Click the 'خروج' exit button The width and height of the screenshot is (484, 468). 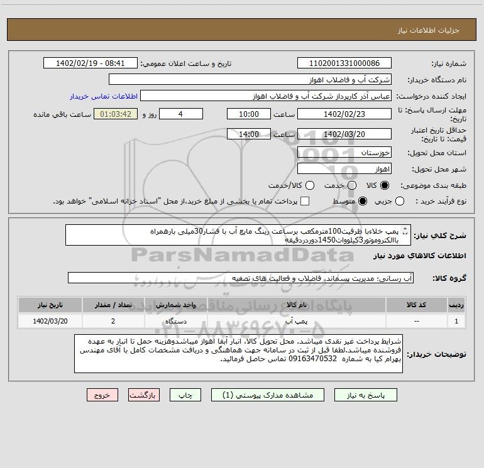coord(102,395)
